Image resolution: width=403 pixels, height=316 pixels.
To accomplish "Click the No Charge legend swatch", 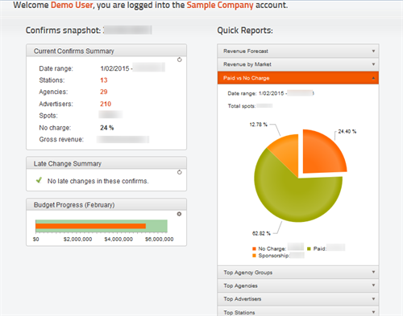I will pos(254,248).
